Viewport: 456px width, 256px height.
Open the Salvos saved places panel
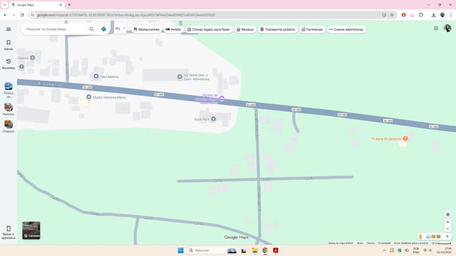pos(9,45)
